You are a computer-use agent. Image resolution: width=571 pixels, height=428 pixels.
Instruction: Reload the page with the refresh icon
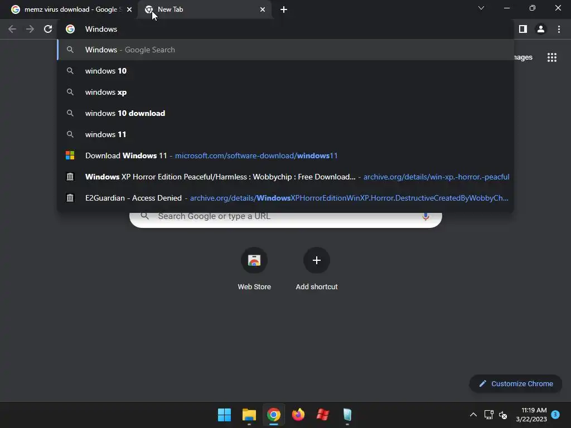pyautogui.click(x=48, y=29)
